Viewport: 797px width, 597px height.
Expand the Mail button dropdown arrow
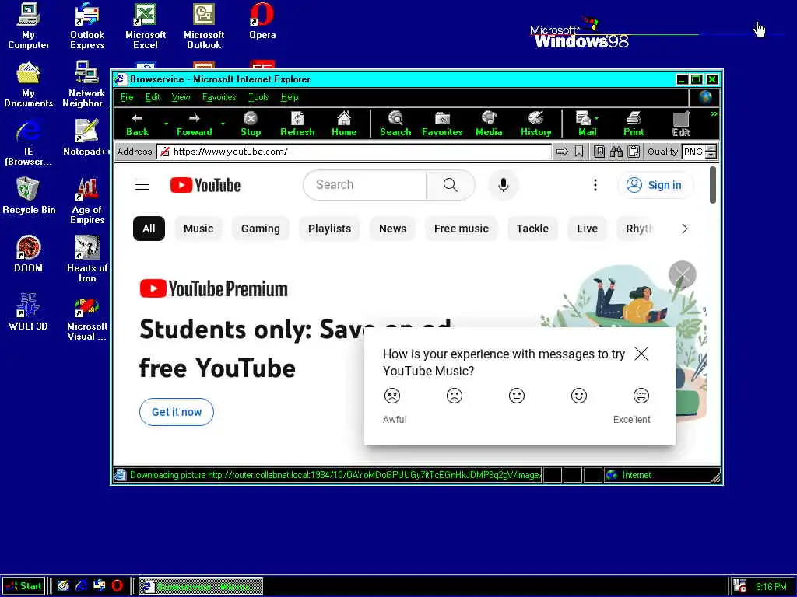coord(597,118)
